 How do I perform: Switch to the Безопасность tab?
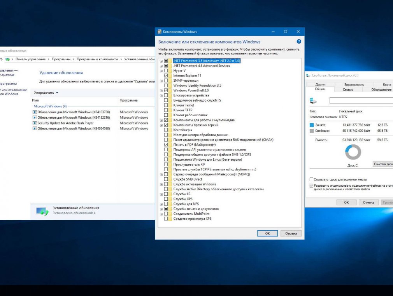[x=354, y=85]
